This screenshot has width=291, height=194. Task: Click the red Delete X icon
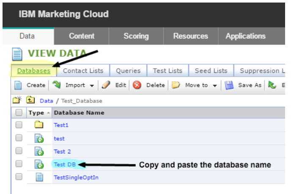[x=137, y=85]
